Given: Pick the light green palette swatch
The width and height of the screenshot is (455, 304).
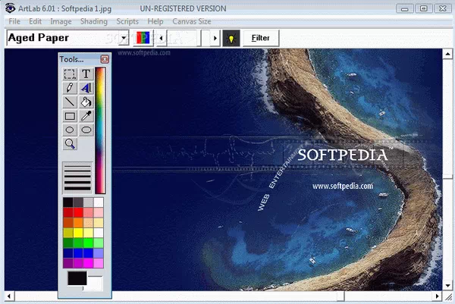Looking at the screenshot, I should (99, 243).
